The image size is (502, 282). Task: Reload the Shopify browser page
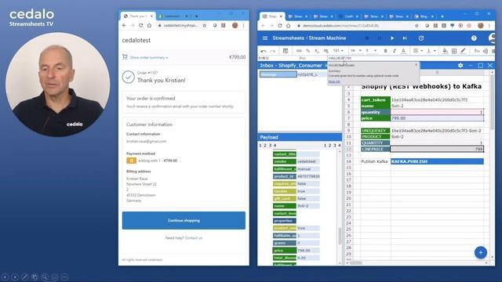pos(141,25)
